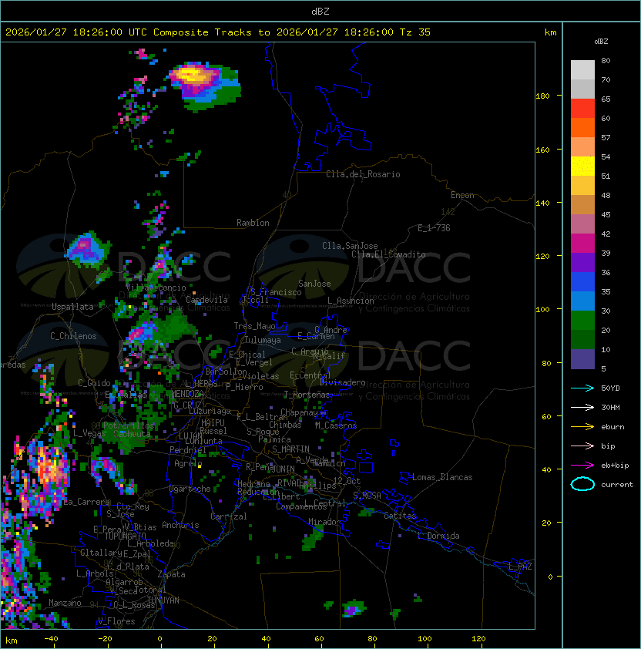Click the 'Potrerillos' place label
Viewport: 641px width, 649px height.
(129, 425)
